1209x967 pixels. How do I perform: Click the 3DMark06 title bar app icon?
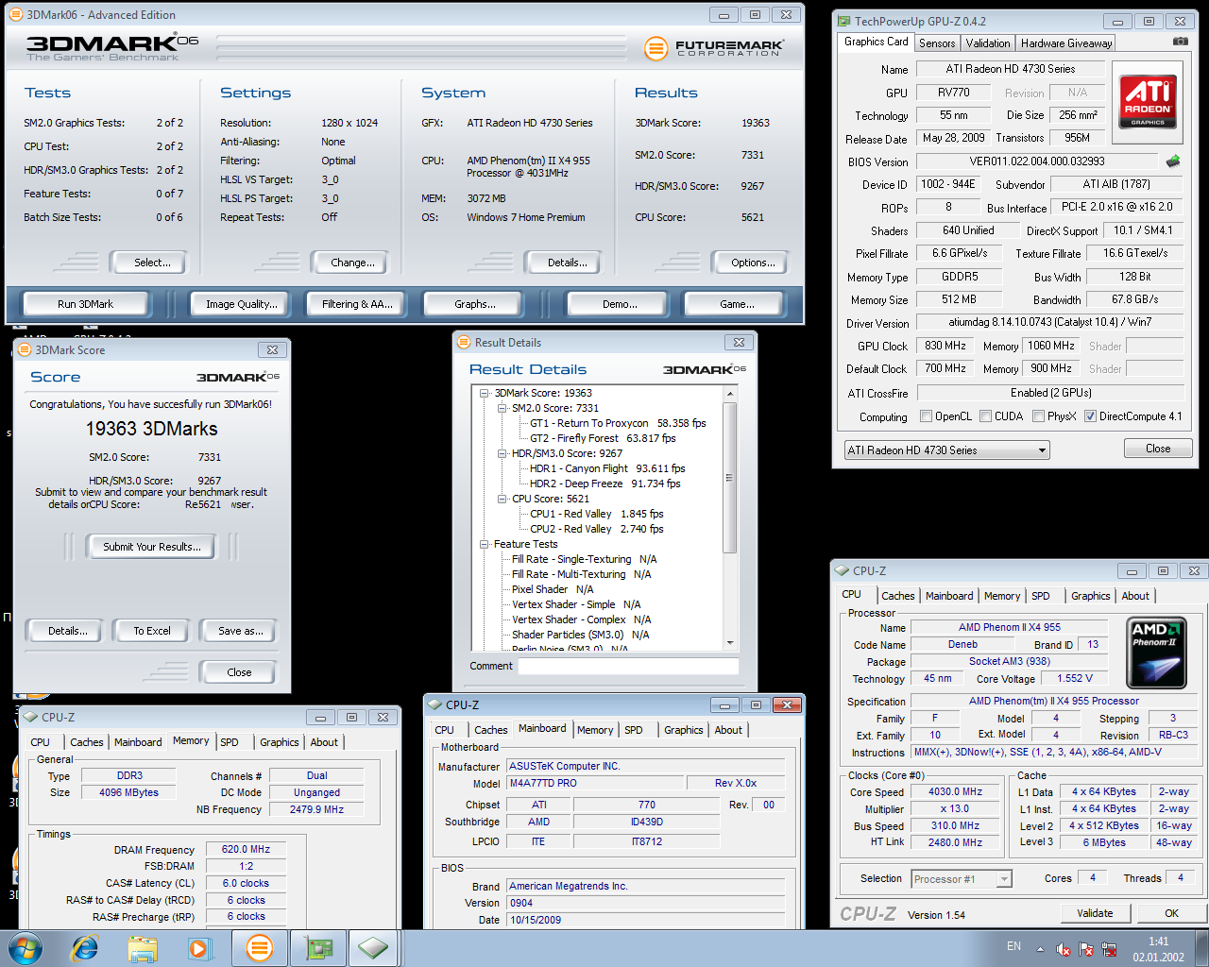15,14
